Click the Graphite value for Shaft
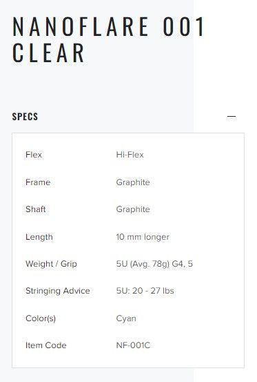 pyautogui.click(x=133, y=209)
